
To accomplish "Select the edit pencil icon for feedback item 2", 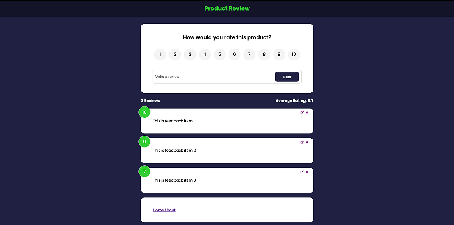I will pos(302,142).
